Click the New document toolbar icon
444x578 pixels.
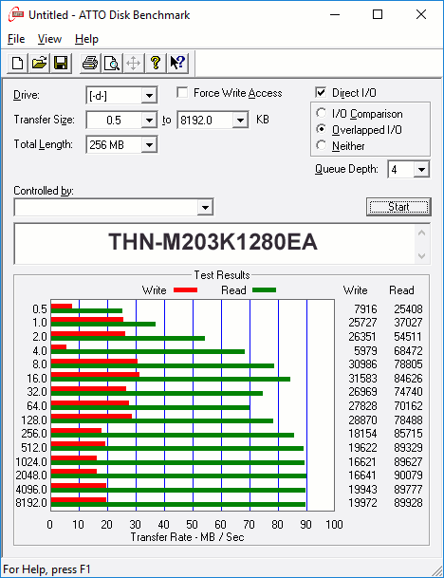(17, 63)
